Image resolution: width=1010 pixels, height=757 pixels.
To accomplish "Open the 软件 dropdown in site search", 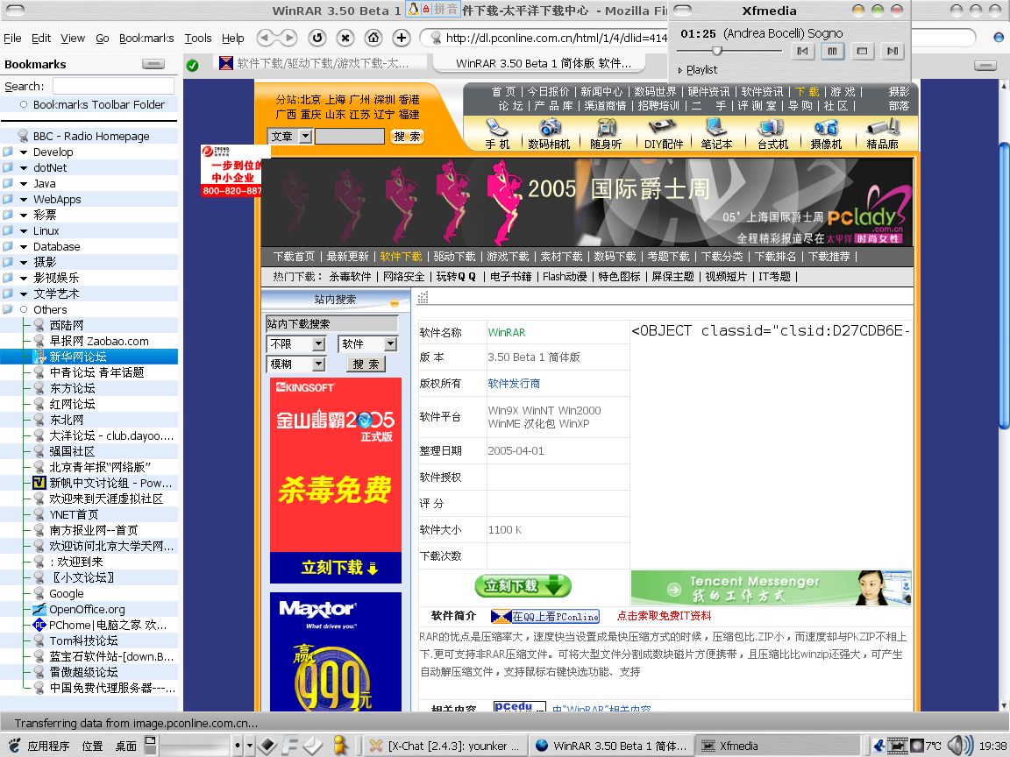I will pos(368,343).
